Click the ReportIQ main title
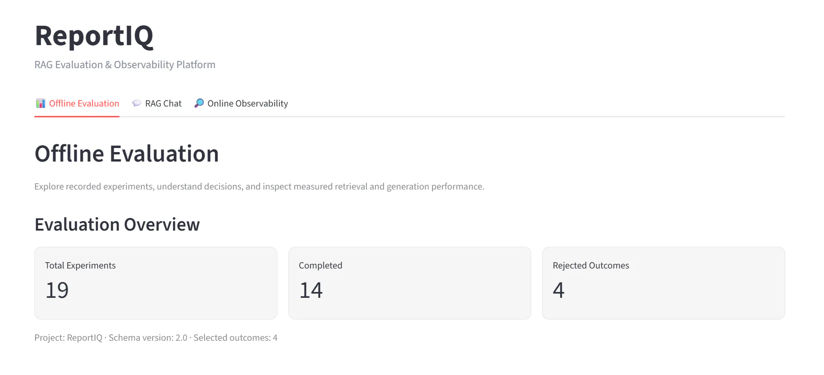824x375 pixels. (x=94, y=36)
